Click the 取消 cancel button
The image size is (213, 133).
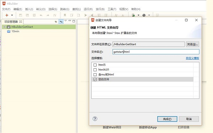coord(189,119)
